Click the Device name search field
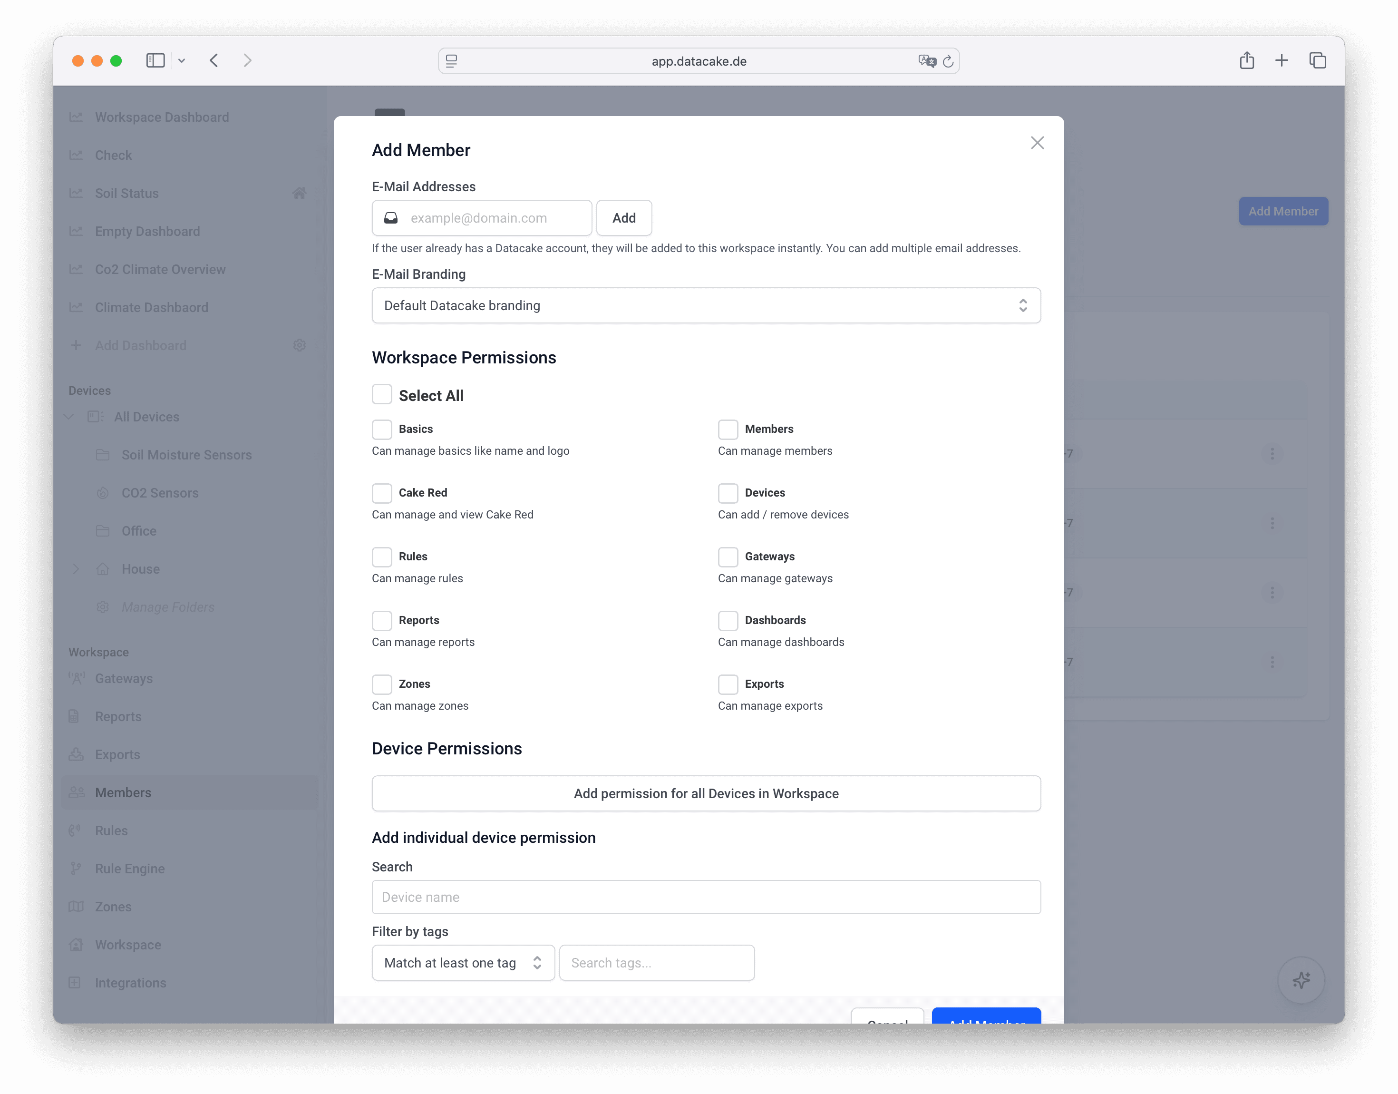The width and height of the screenshot is (1398, 1094). 706,897
